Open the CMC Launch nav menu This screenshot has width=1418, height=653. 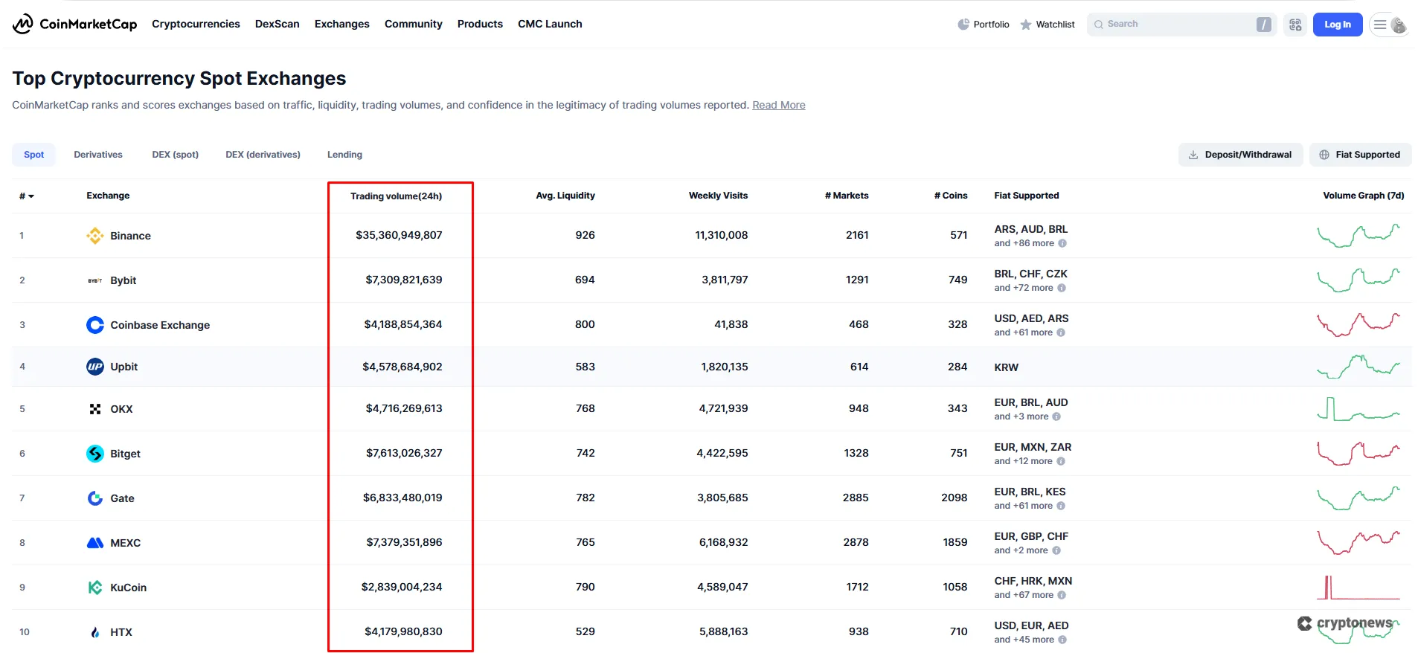550,24
